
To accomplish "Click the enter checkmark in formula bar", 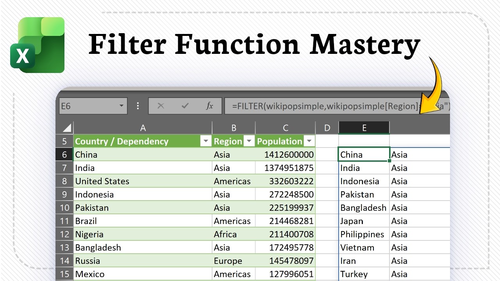I will point(185,106).
